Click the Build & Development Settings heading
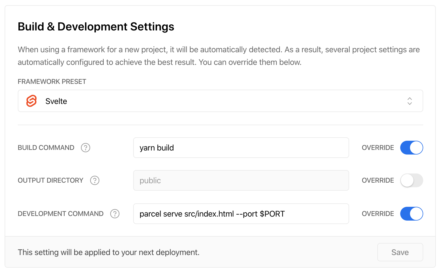 [x=96, y=26]
